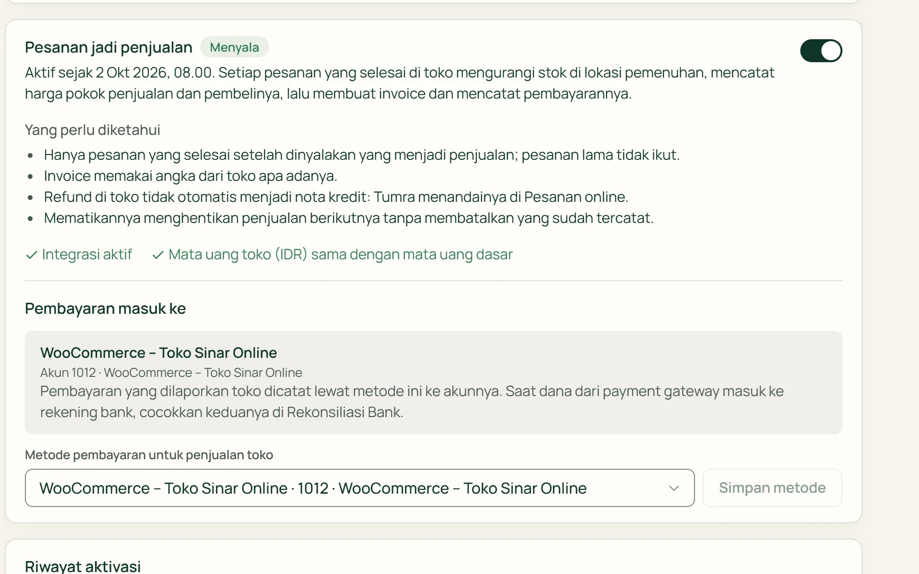Select the Pesanan jadi penjualan heading
Viewport: 919px width, 574px height.
pyautogui.click(x=109, y=47)
